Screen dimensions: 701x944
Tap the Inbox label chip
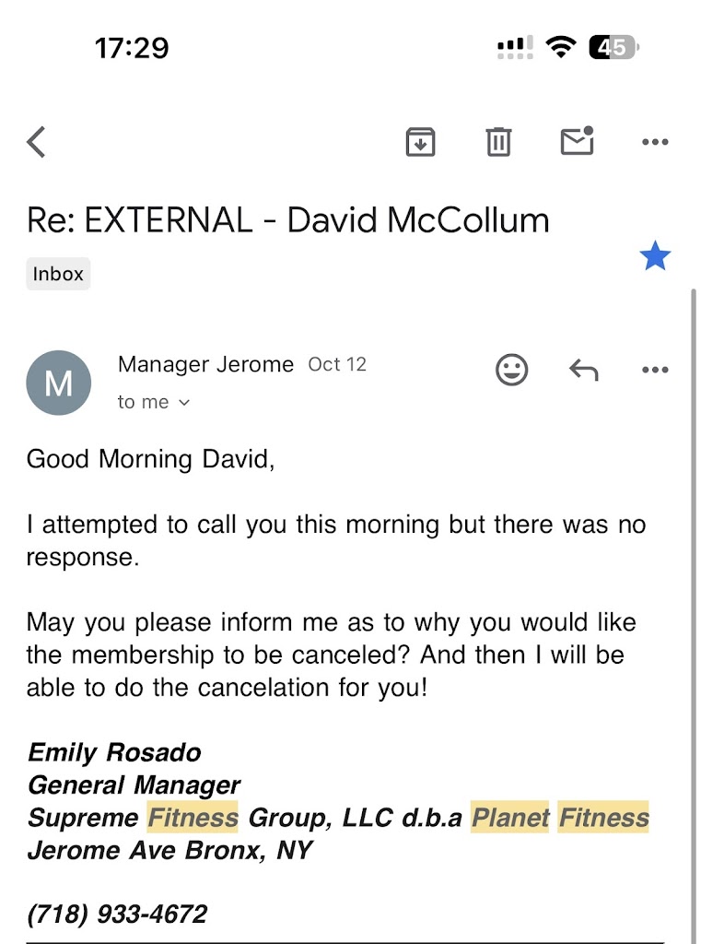point(58,274)
